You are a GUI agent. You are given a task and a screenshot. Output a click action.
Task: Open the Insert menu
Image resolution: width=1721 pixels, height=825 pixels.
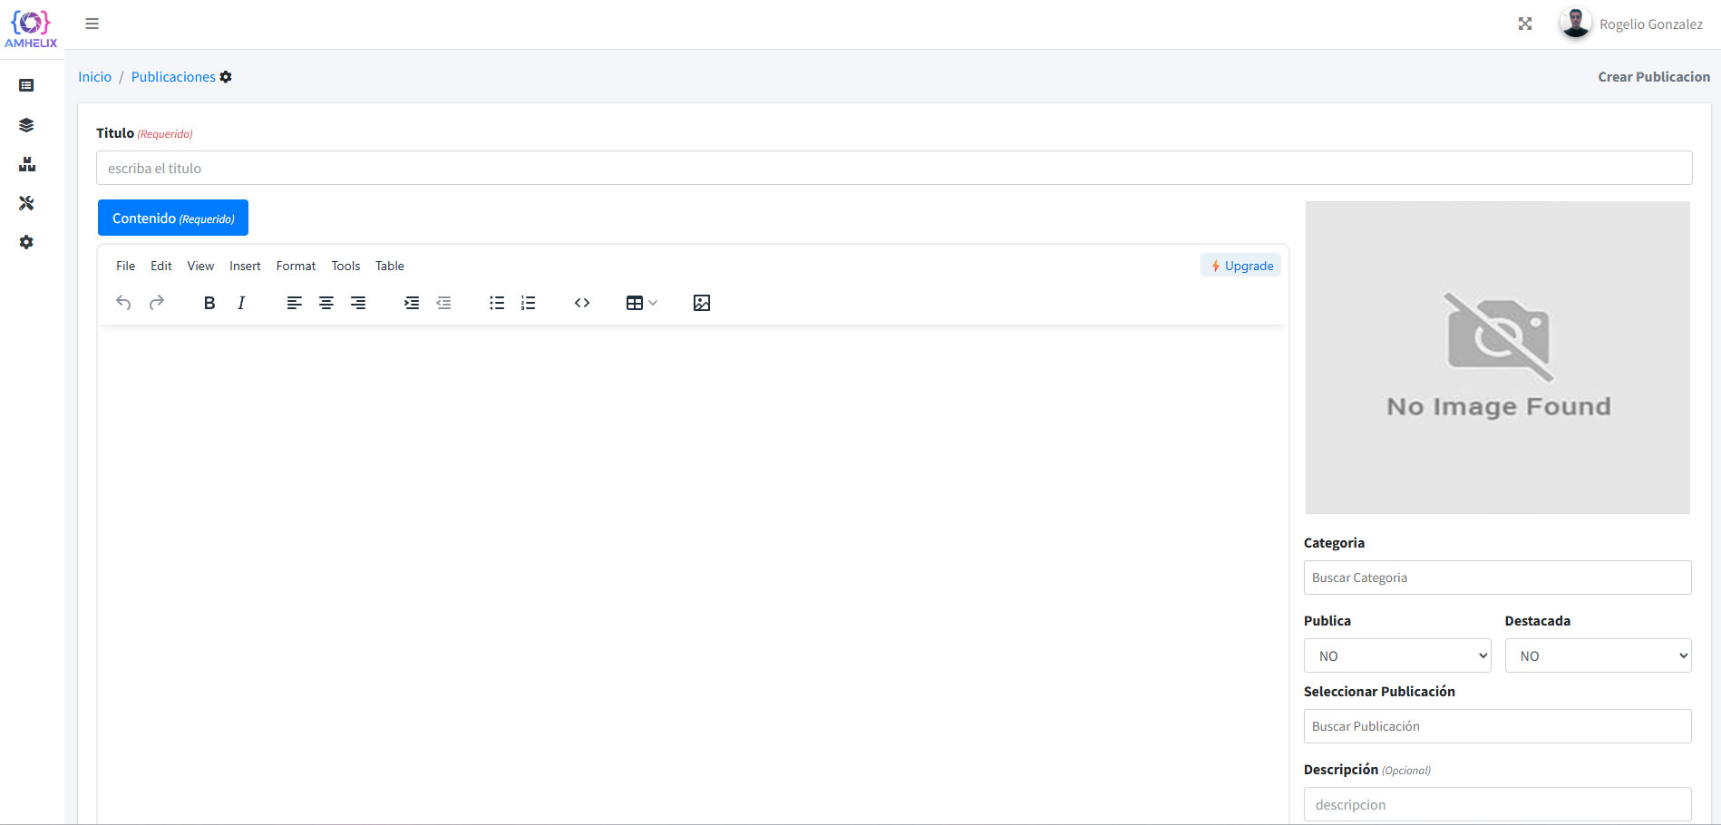245,266
